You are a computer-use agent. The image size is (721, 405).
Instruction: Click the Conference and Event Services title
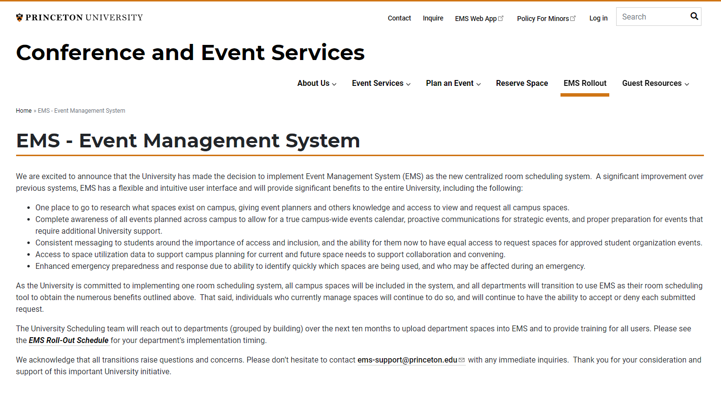point(190,53)
